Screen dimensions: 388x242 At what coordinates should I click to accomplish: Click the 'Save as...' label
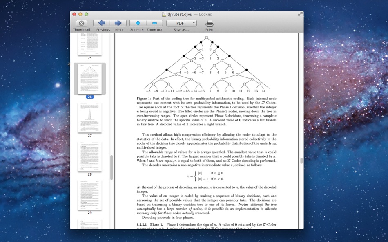tap(181, 30)
